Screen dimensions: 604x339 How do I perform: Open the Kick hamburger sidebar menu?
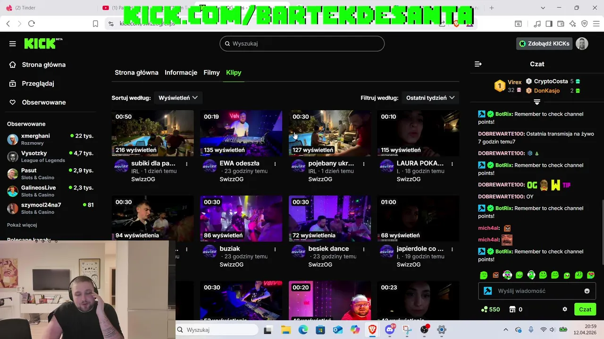pos(13,44)
